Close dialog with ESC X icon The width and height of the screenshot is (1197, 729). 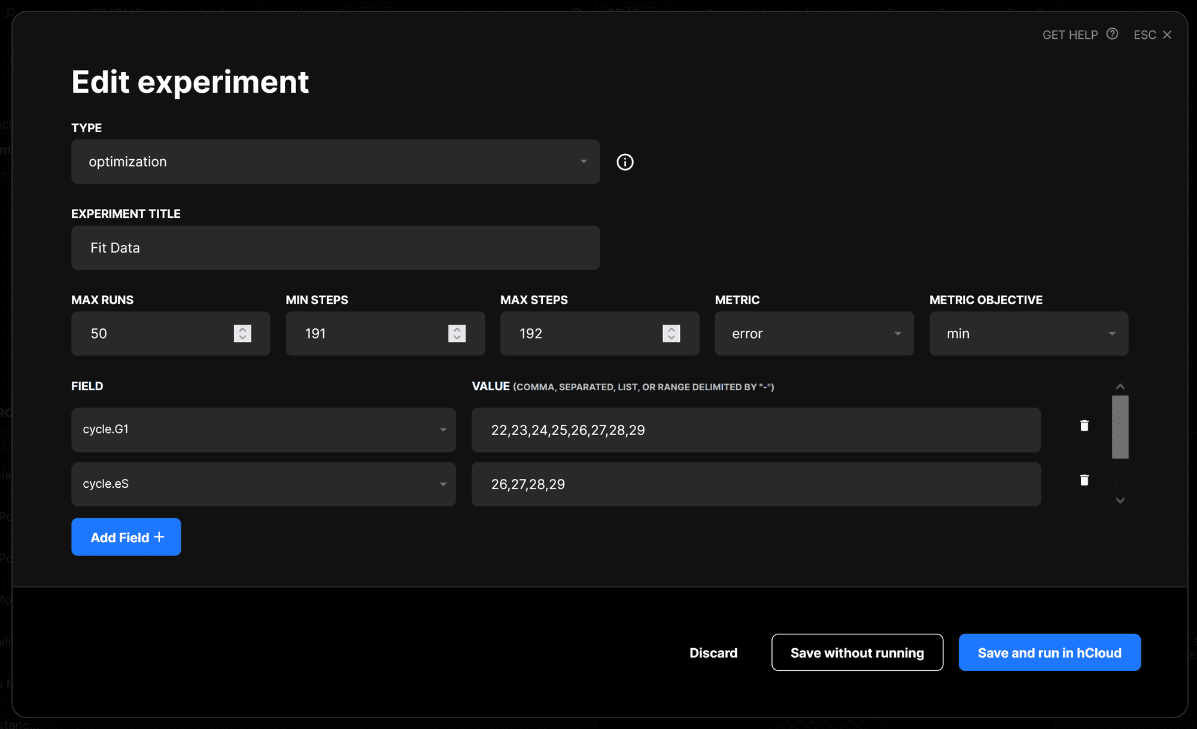click(x=1167, y=35)
